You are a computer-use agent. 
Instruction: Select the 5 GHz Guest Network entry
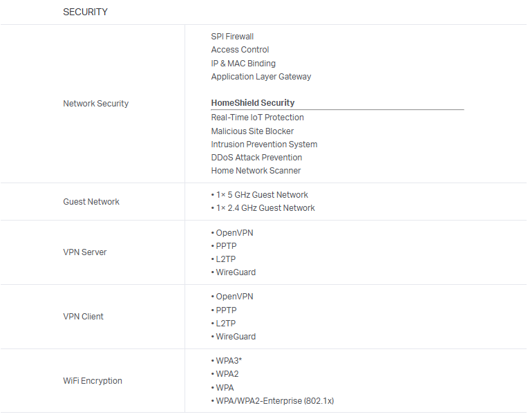261,195
